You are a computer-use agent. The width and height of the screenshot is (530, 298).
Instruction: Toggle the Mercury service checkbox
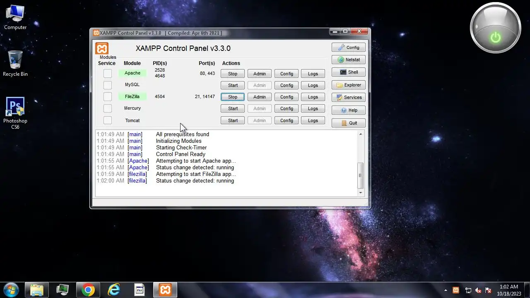point(108,108)
